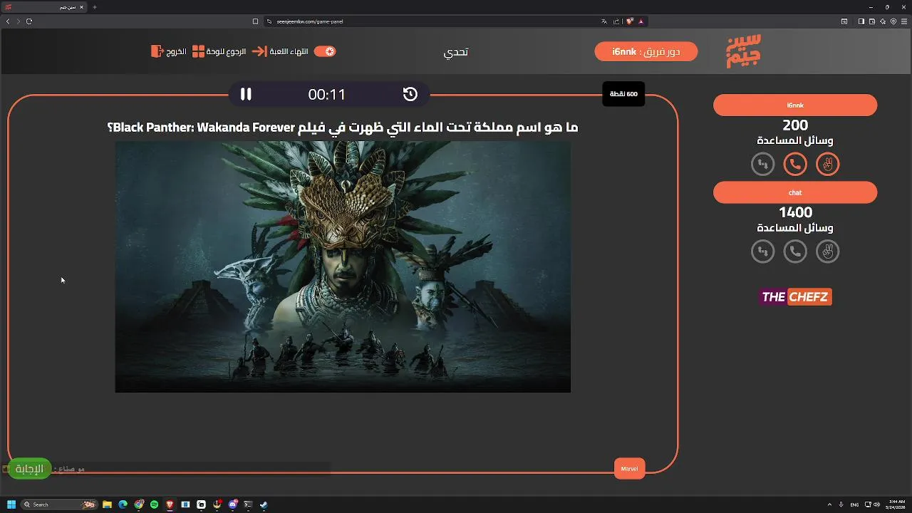Return to board via الرجوع للوحة
The image size is (912, 513).
pyautogui.click(x=226, y=51)
